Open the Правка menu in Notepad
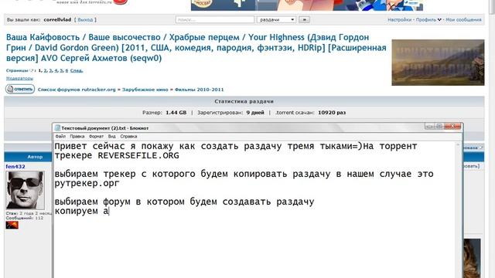 [x=77, y=137]
